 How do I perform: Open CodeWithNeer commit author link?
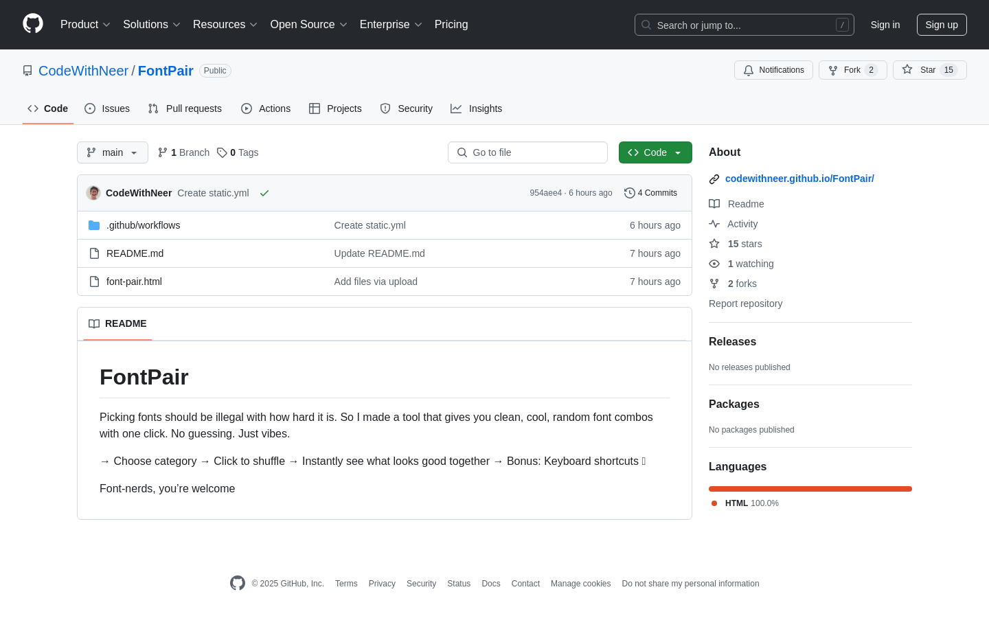pos(139,193)
